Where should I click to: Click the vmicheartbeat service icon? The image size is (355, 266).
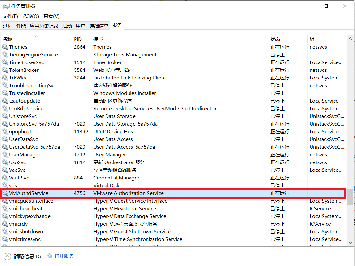click(5, 208)
